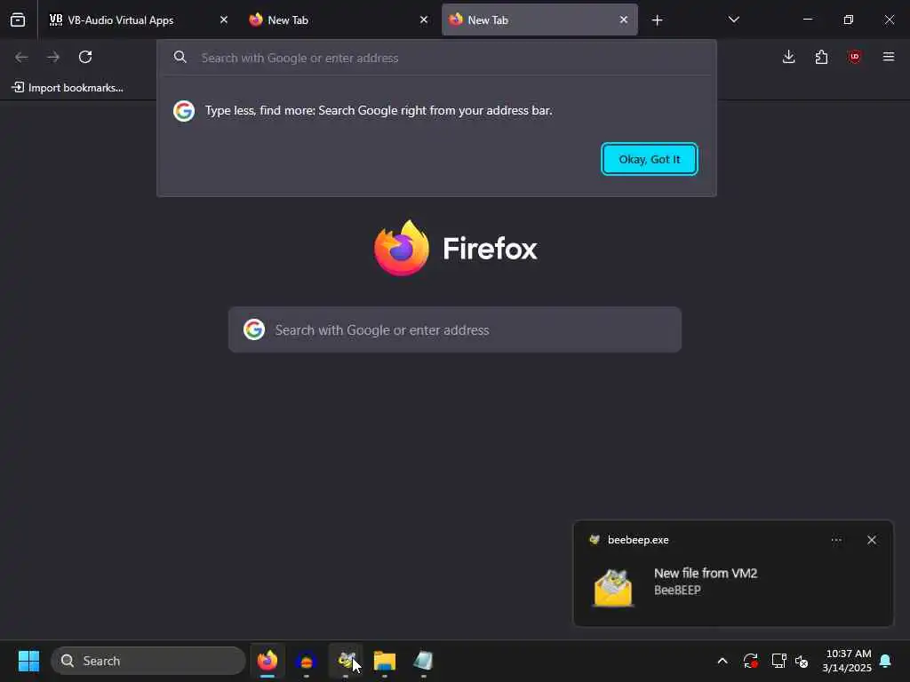The height and width of the screenshot is (682, 910).
Task: Click the taskbar icon right of Firefox
Action: tap(307, 661)
